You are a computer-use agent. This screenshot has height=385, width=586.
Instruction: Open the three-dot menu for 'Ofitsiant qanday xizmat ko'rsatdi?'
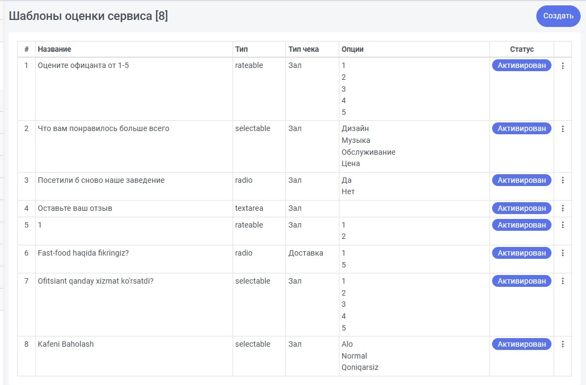[562, 281]
